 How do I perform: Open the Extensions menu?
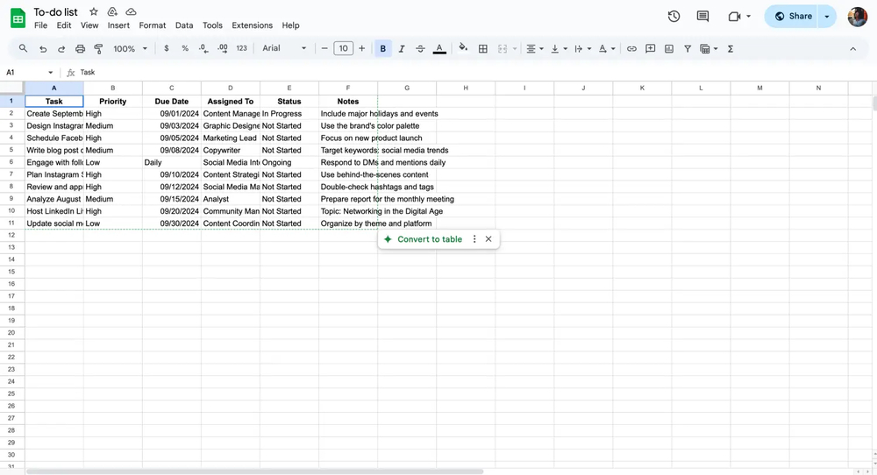click(x=252, y=25)
